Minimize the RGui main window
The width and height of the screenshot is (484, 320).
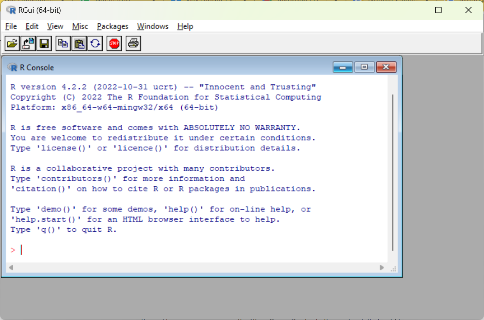coord(409,10)
